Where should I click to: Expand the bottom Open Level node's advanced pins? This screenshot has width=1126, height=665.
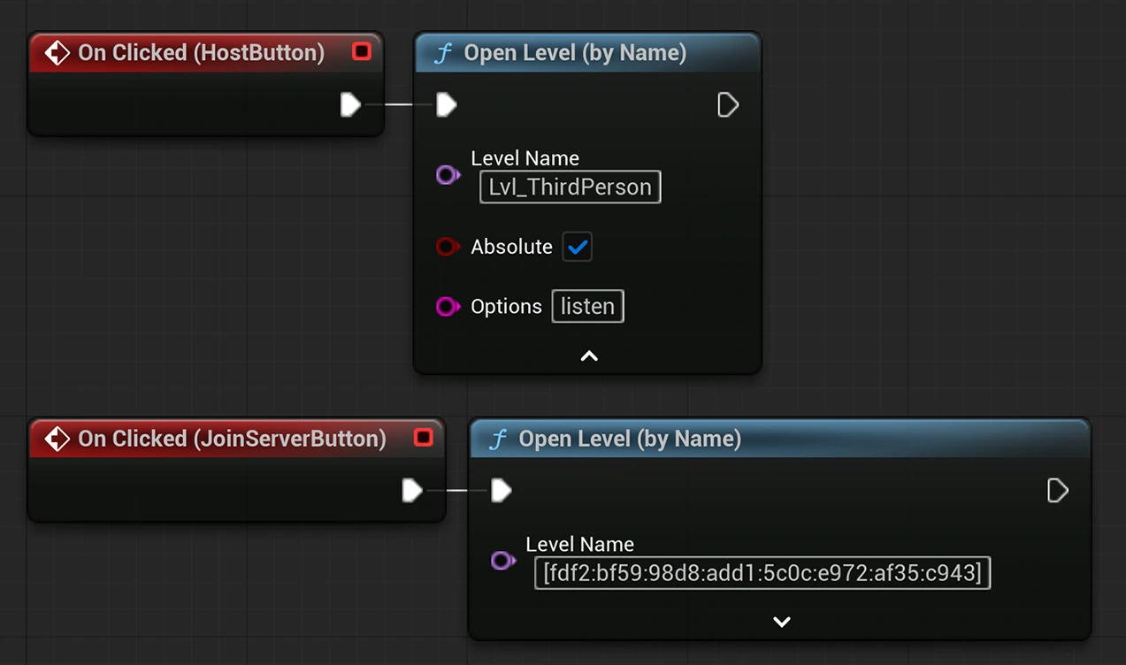point(782,622)
